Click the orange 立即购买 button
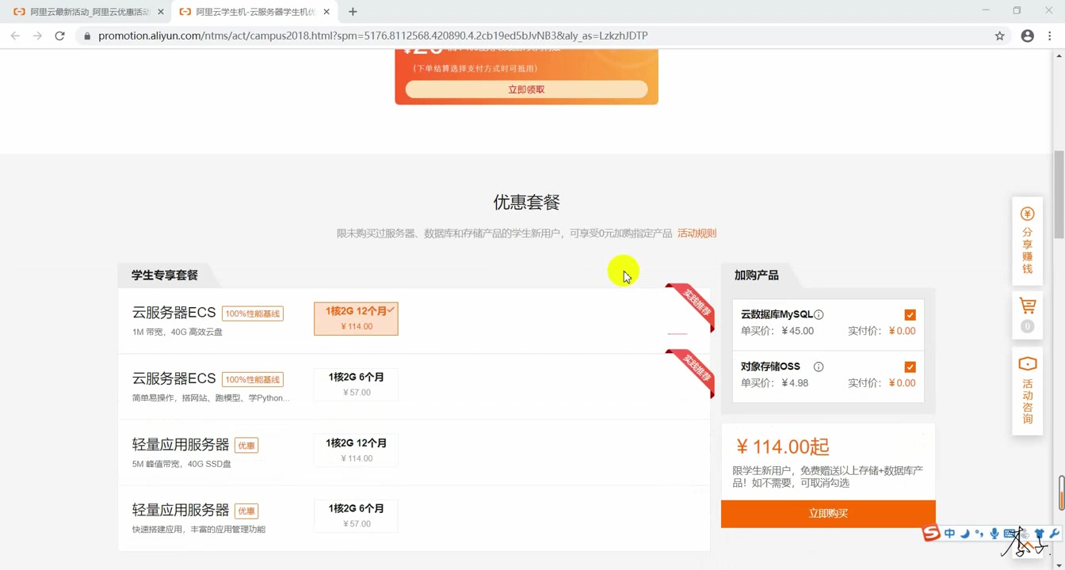This screenshot has height=570, width=1065. (x=828, y=514)
